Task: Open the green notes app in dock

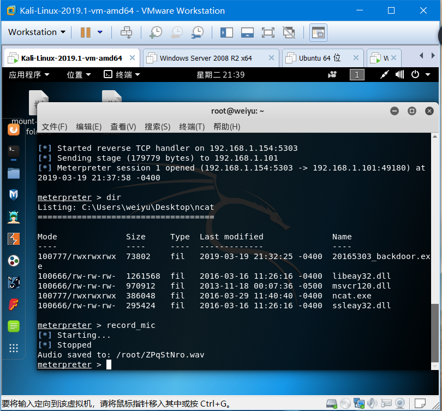Action: (x=14, y=326)
